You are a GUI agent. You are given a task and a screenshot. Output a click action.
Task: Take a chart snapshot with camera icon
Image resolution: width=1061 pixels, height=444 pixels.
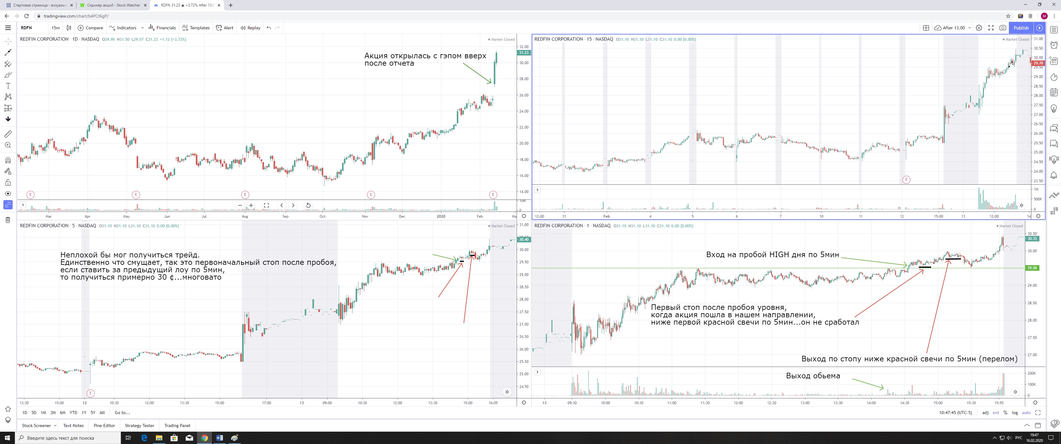[x=1003, y=27]
